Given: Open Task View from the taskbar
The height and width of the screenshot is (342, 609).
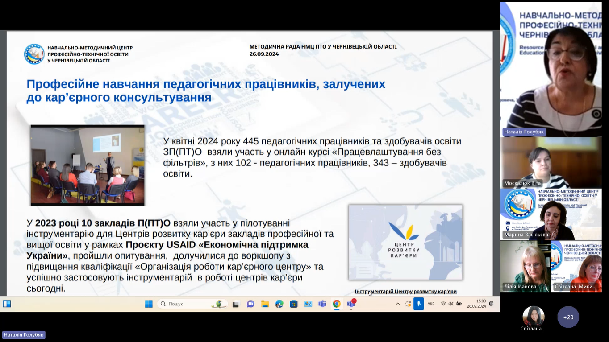Looking at the screenshot, I should [x=236, y=304].
